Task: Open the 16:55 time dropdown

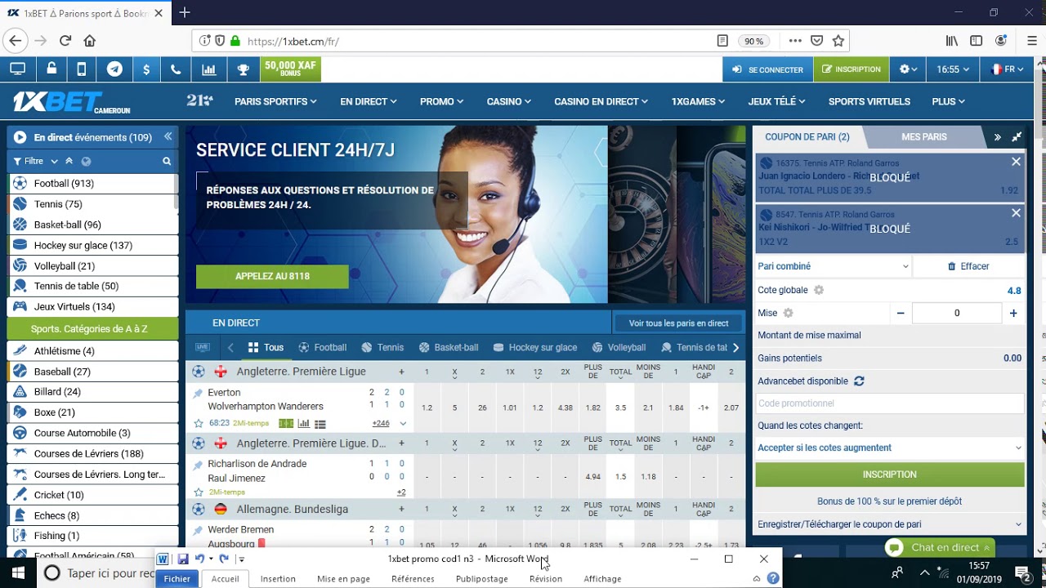Action: point(953,69)
